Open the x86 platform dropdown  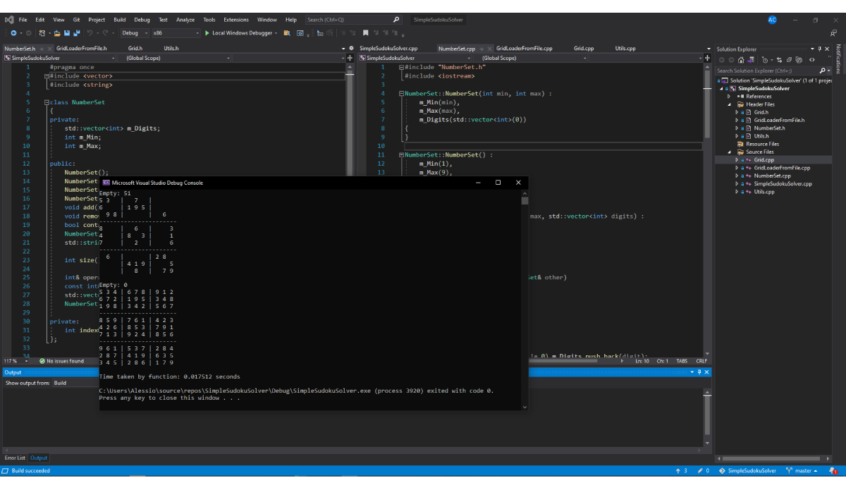point(176,33)
